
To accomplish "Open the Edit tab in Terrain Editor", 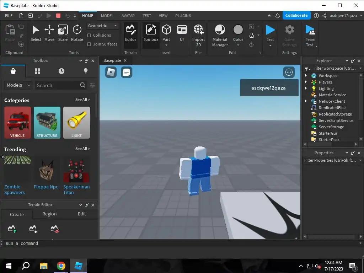I will pyautogui.click(x=82, y=214).
